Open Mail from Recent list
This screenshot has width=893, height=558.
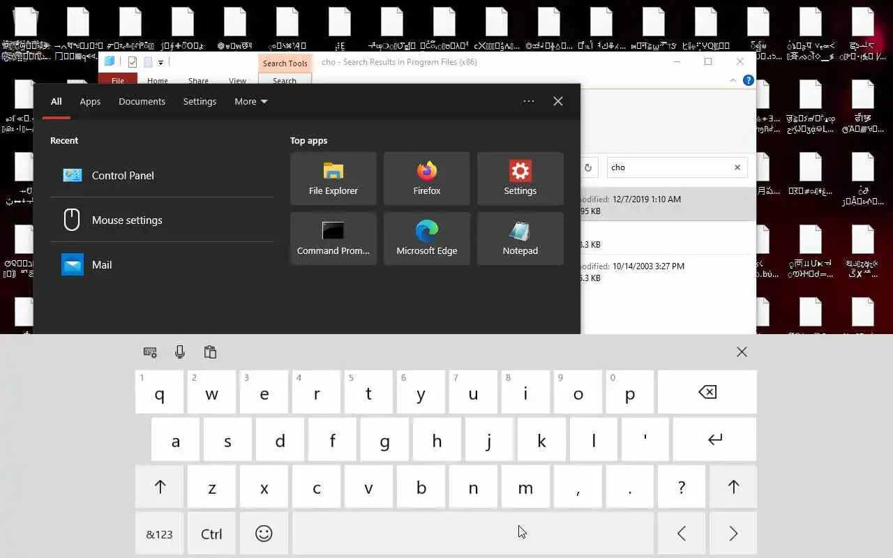point(162,265)
